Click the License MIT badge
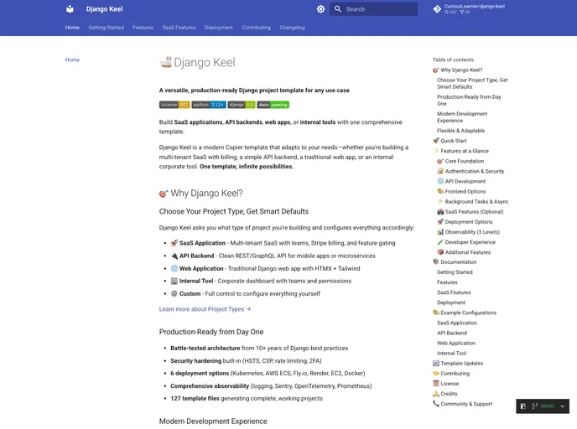The width and height of the screenshot is (577, 429). [x=174, y=105]
